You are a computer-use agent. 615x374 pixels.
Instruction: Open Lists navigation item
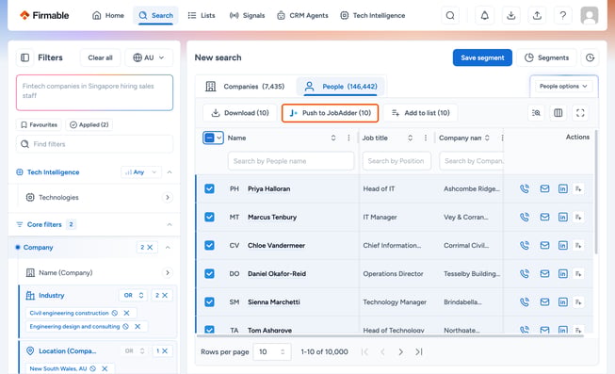click(x=202, y=16)
